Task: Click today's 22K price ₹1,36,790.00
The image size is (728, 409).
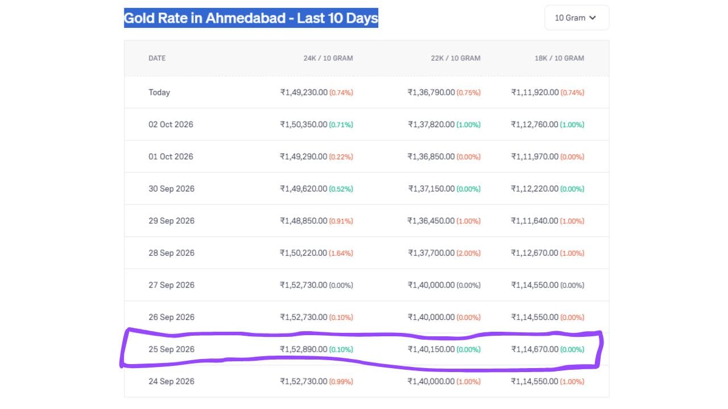Action: [431, 93]
